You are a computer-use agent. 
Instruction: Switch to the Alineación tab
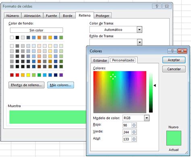[x=32, y=16]
